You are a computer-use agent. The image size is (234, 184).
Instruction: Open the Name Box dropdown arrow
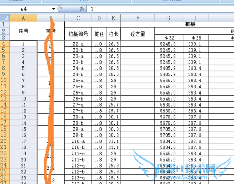click(x=54, y=9)
